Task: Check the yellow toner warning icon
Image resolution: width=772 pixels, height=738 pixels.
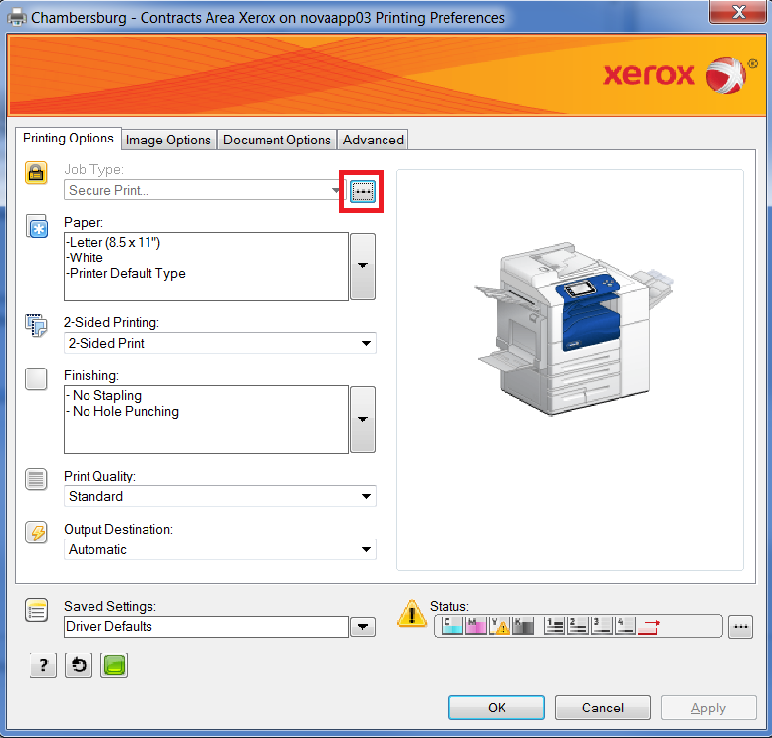Action: click(x=500, y=626)
